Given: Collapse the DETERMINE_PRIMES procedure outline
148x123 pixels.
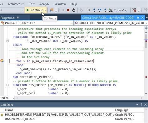Looking at the screenshot, I should 7,41.
